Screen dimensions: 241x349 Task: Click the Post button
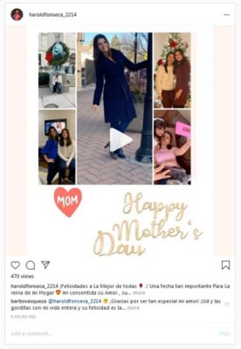click(x=225, y=333)
